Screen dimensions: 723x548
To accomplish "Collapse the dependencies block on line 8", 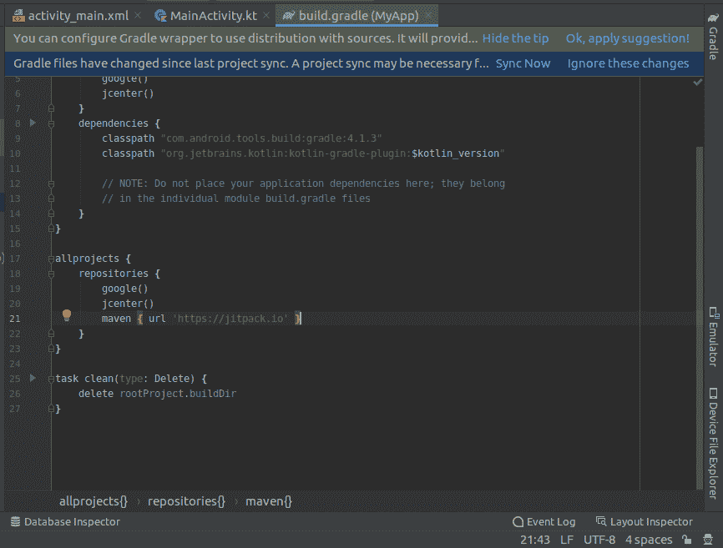I will point(51,123).
